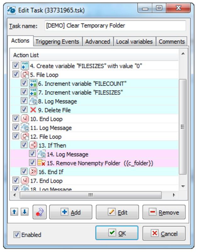The image size is (198, 252).
Task: Click the Log Message icon on row 11
Action: (25, 128)
